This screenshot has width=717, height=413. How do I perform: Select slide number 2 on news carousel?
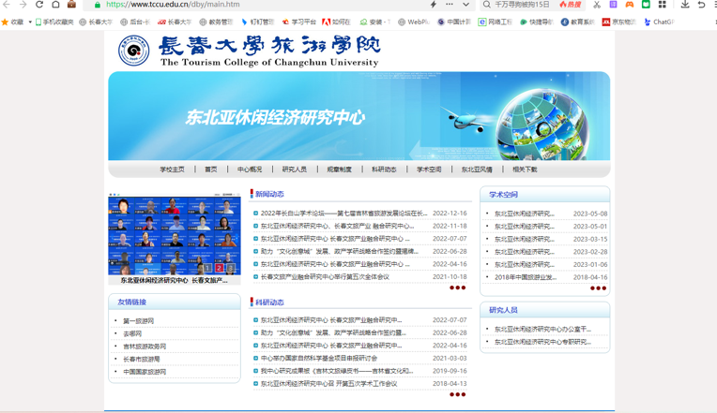219,268
